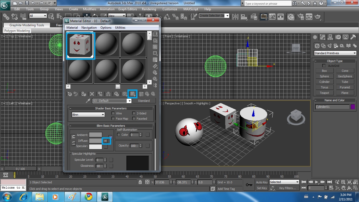
Task: Toggle the AutoGrid checkbox
Action: 324,66
